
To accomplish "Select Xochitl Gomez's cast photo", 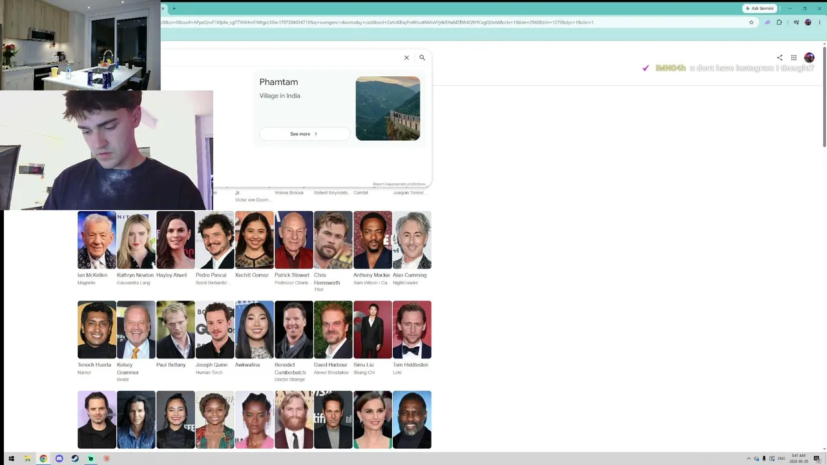I will click(x=255, y=240).
